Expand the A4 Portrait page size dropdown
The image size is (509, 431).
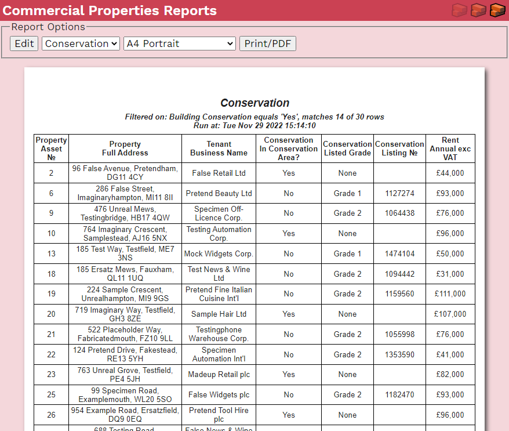pyautogui.click(x=179, y=44)
